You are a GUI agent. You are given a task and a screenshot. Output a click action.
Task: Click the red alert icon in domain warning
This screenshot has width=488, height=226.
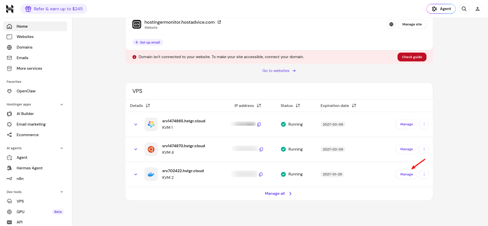pyautogui.click(x=134, y=57)
